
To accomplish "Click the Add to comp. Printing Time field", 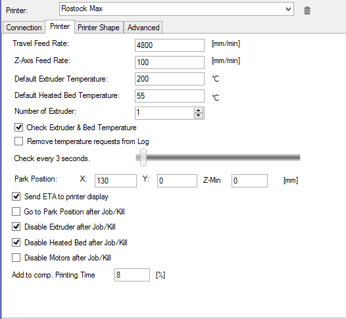I will pos(132,275).
